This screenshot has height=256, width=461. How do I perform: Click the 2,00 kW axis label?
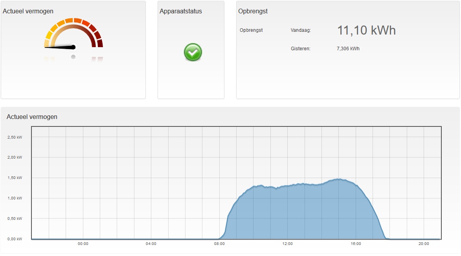(15, 157)
